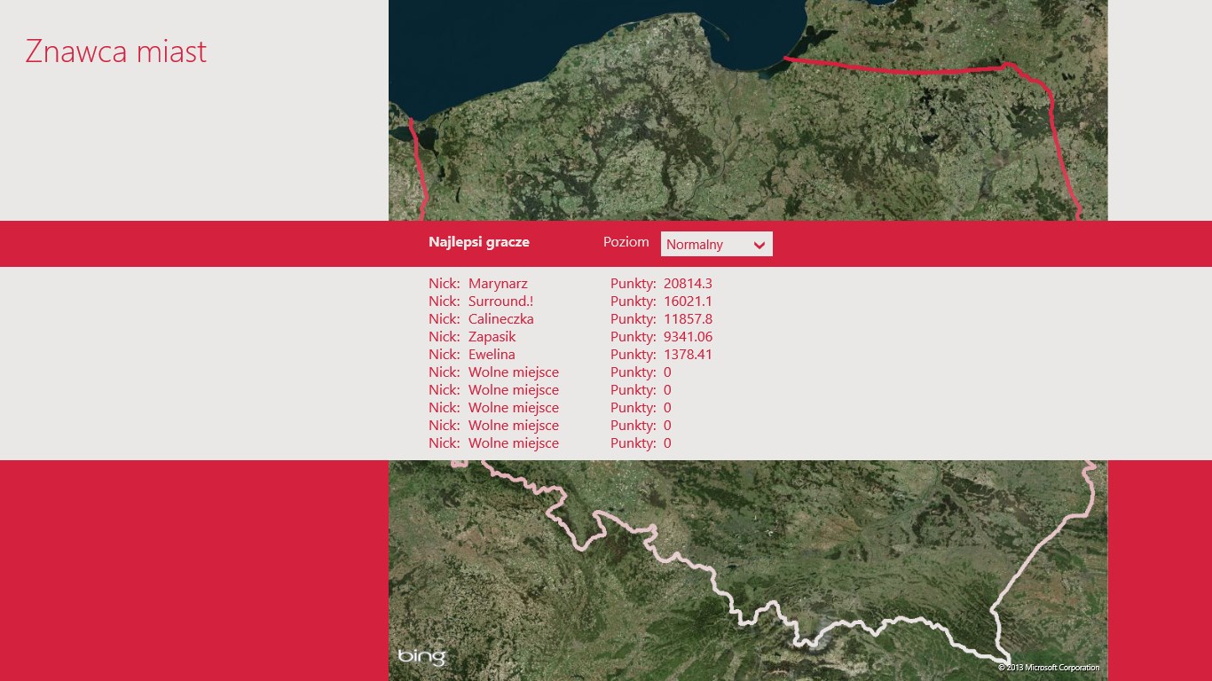This screenshot has width=1212, height=681.
Task: Click the Calineczka nickname row
Action: click(500, 319)
